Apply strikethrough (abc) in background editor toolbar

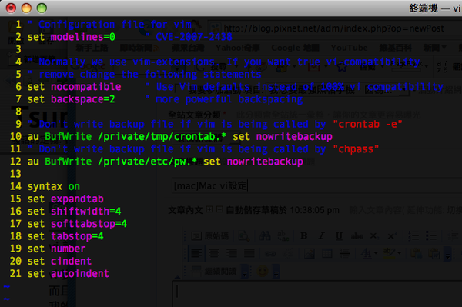pos(357,235)
